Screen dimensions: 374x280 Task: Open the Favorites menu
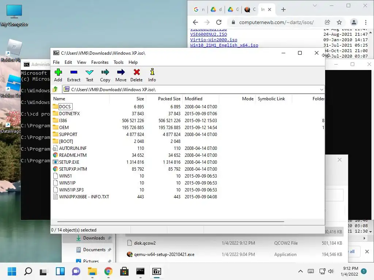point(100,62)
